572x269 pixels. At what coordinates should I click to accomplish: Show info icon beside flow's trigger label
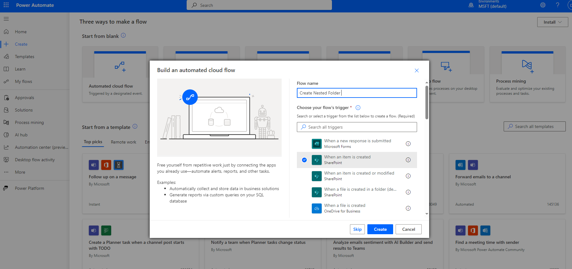[x=358, y=108]
